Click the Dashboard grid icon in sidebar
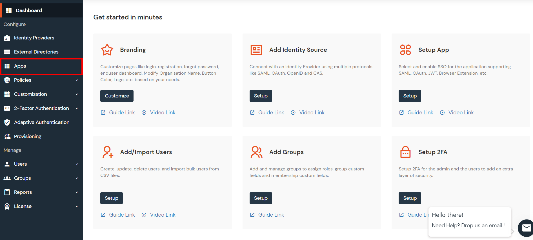This screenshot has height=240, width=533. click(9, 10)
